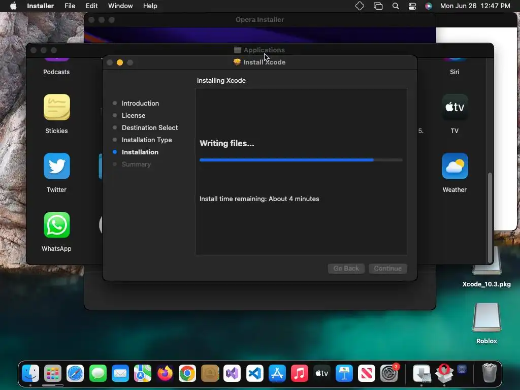Image resolution: width=520 pixels, height=390 pixels.
Task: Open Control Center in the menu bar
Action: click(412, 6)
